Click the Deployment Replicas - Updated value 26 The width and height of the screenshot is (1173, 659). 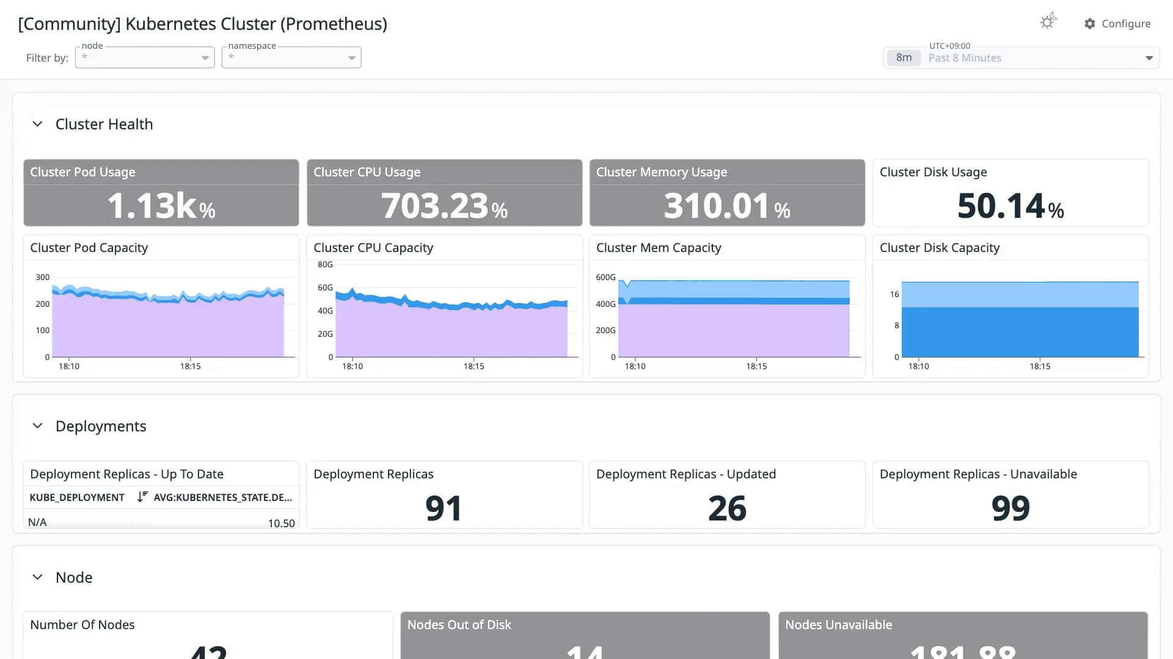click(x=727, y=508)
